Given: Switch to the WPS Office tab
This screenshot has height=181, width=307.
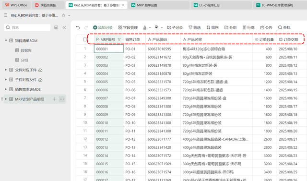Looking at the screenshot, I should 16,5.
